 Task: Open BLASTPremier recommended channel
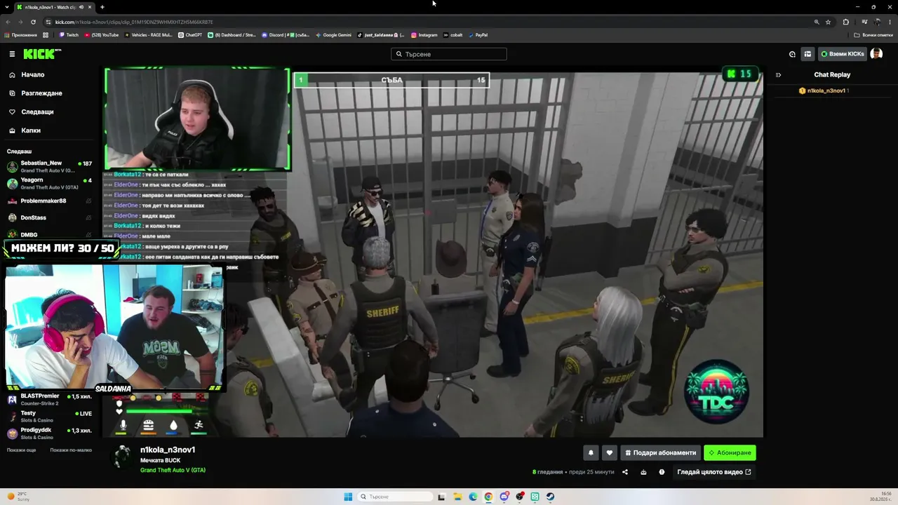pyautogui.click(x=49, y=399)
